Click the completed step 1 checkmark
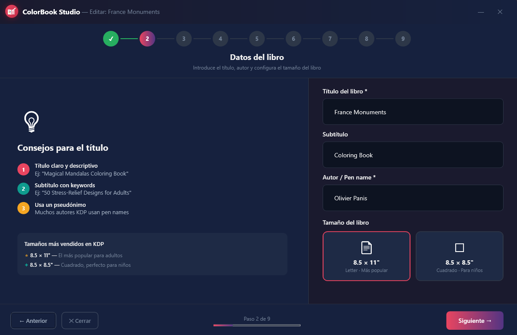The image size is (517, 335). [x=111, y=39]
